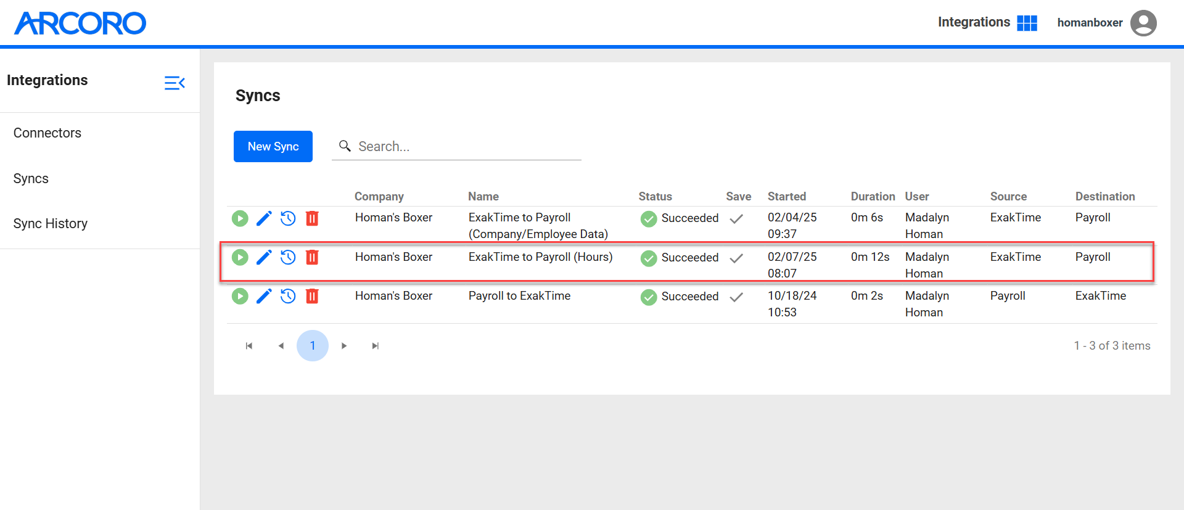1184x510 pixels.
Task: Jump to the last page of syncs
Action: point(376,346)
